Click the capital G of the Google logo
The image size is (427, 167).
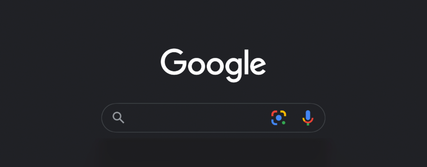coord(174,62)
